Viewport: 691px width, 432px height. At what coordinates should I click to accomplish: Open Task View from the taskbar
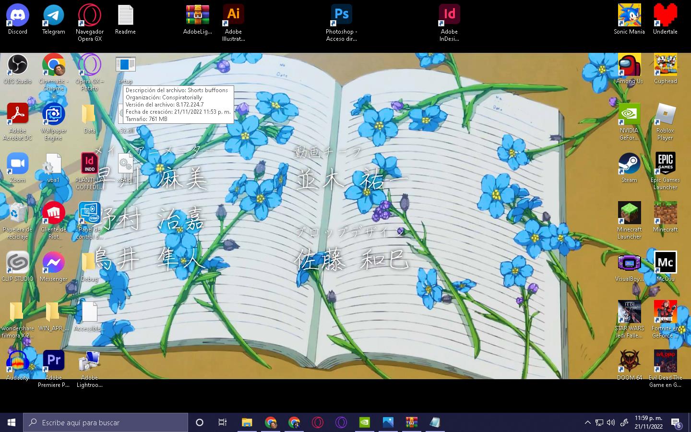tap(223, 422)
